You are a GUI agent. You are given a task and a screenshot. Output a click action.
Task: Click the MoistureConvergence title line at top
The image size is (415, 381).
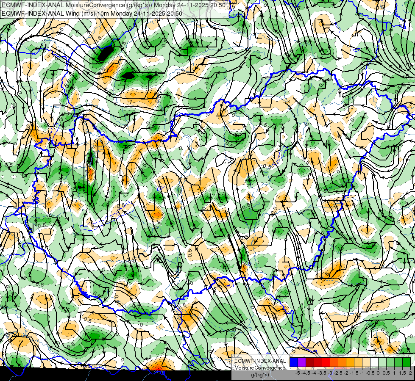point(114,5)
